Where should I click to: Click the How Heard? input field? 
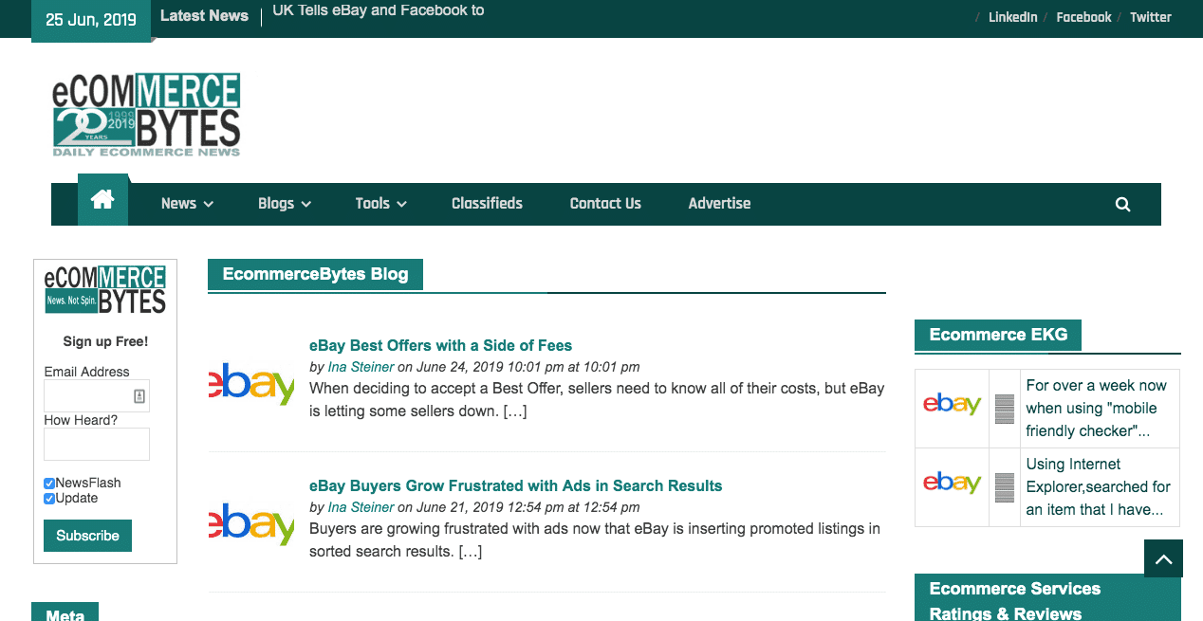pyautogui.click(x=97, y=444)
